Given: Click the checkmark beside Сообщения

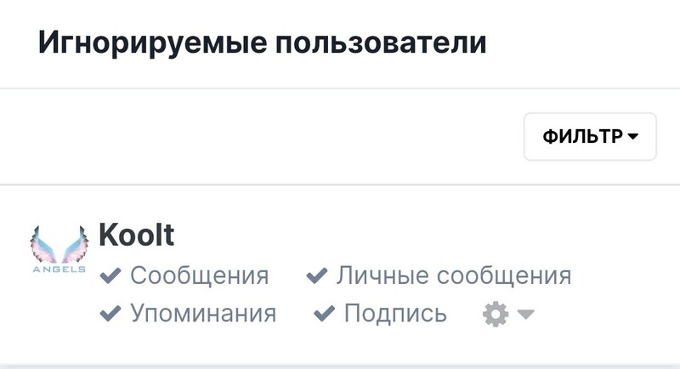Looking at the screenshot, I should pos(110,275).
